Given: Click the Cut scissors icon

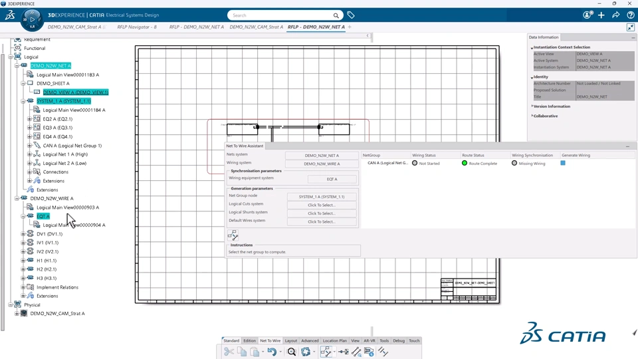Looking at the screenshot, I should 229,352.
